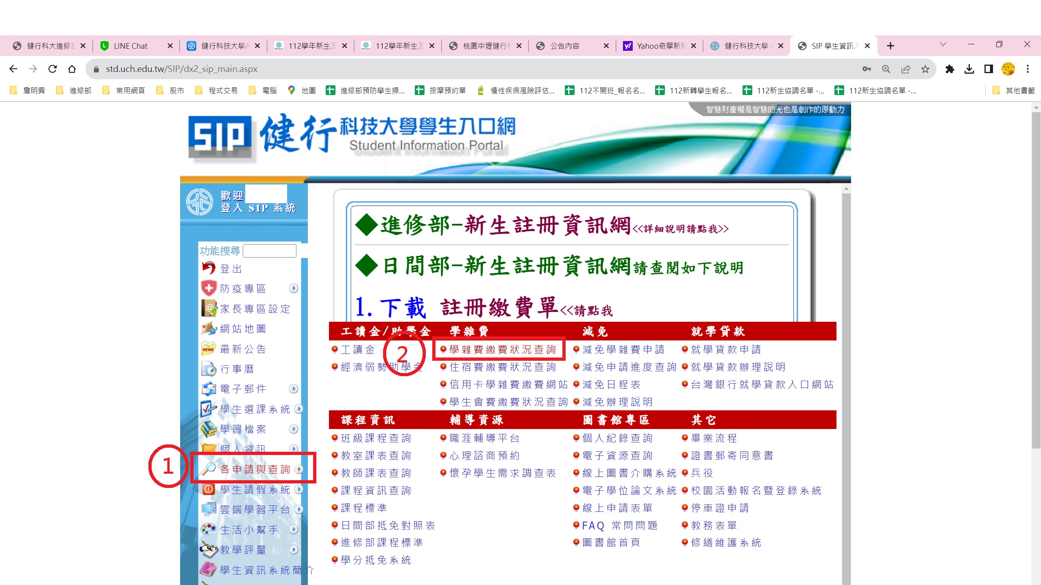Click the 各申請與查詢 magnifier icon
This screenshot has width=1041, height=585.
click(209, 469)
